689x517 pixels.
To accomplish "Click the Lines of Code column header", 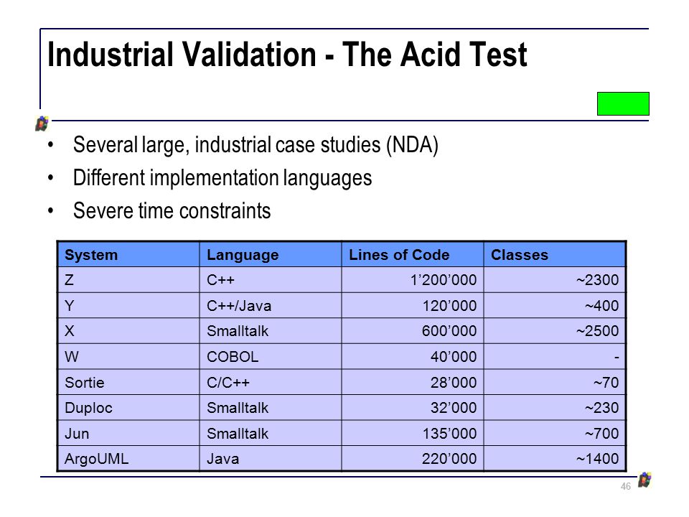I will pos(413,254).
